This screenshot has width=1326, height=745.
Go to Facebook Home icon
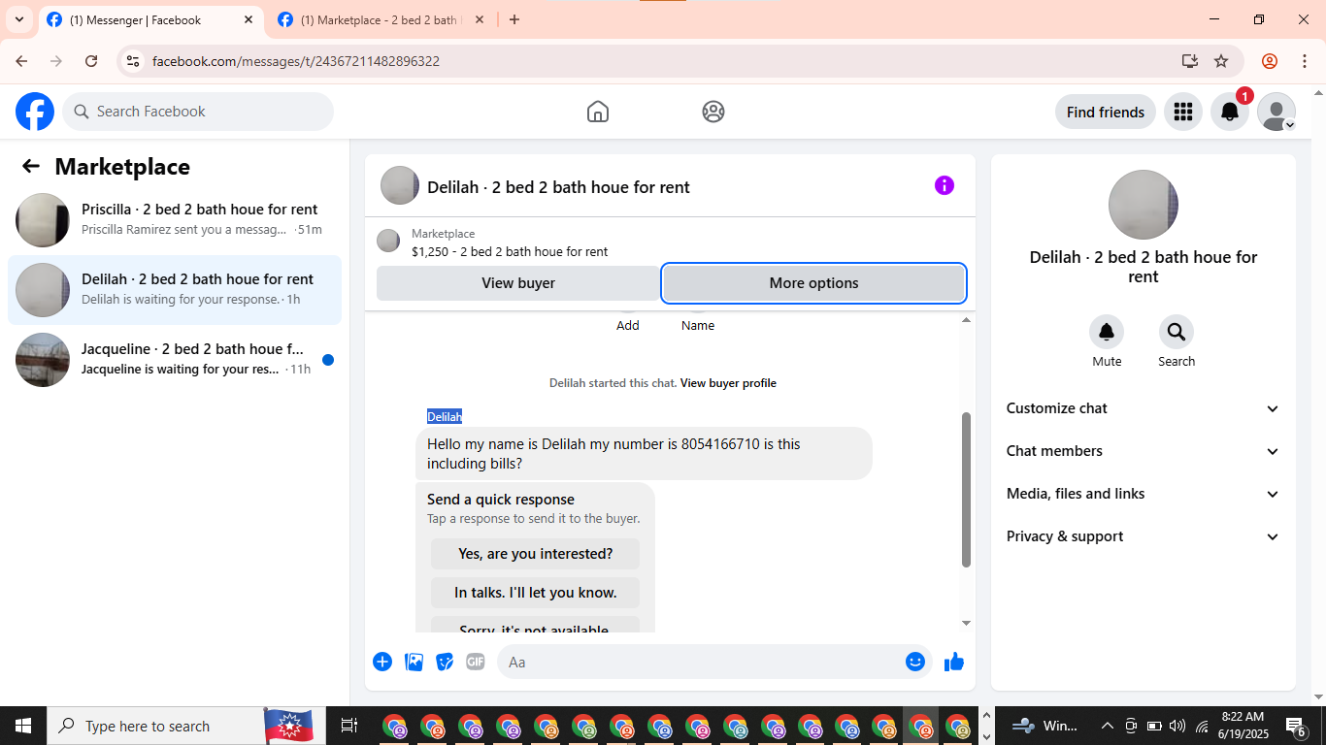click(x=598, y=112)
